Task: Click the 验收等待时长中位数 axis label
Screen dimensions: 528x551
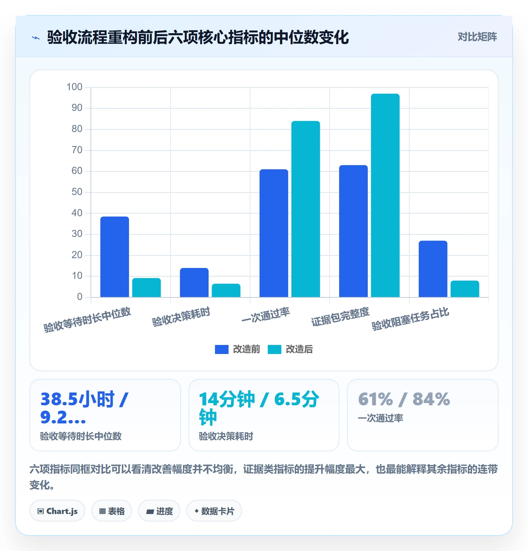Action: [x=87, y=320]
